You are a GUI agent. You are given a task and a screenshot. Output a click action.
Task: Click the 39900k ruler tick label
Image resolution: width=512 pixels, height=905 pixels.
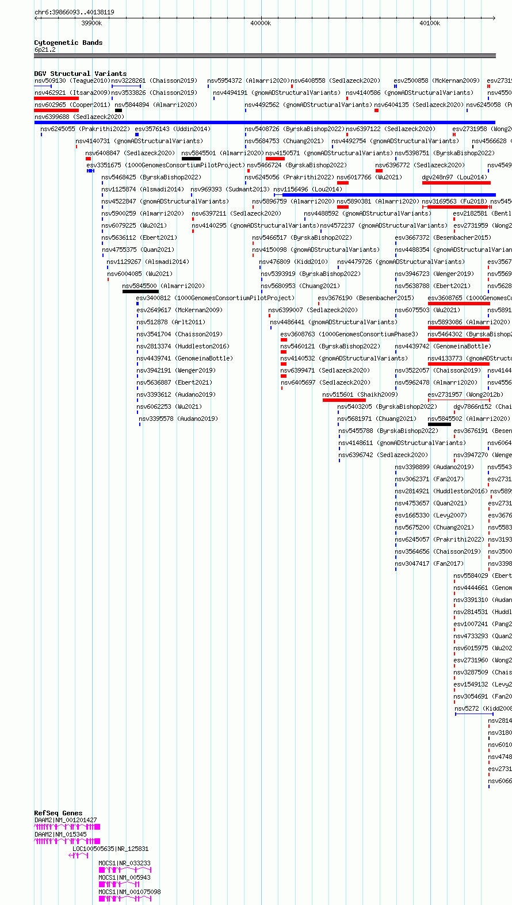pyautogui.click(x=91, y=23)
